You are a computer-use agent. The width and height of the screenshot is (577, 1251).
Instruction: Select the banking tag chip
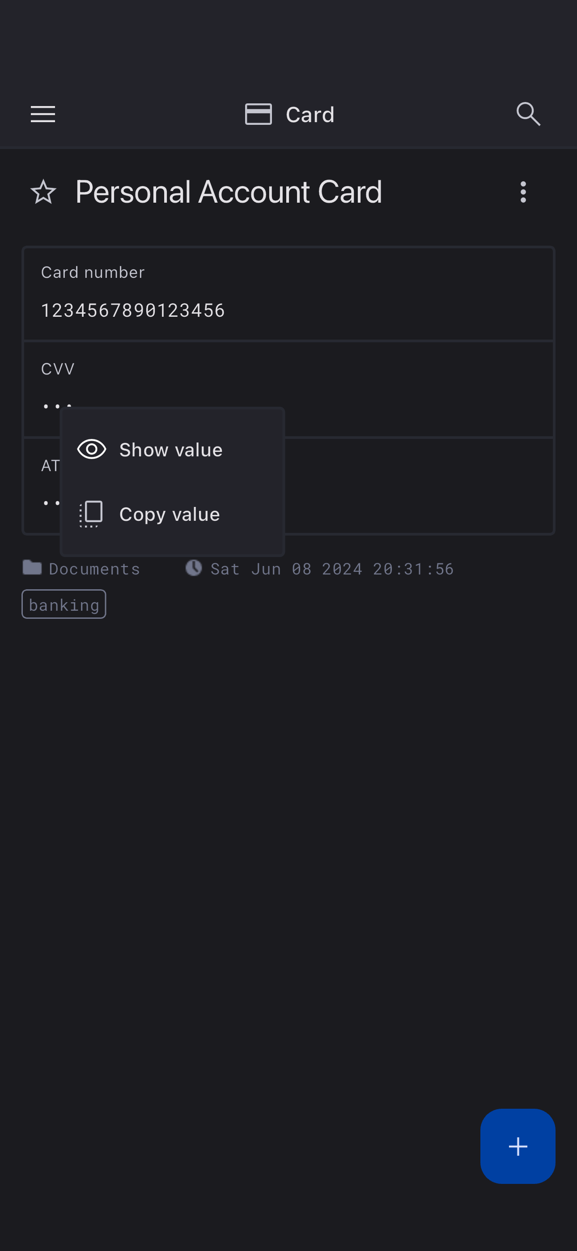click(64, 604)
